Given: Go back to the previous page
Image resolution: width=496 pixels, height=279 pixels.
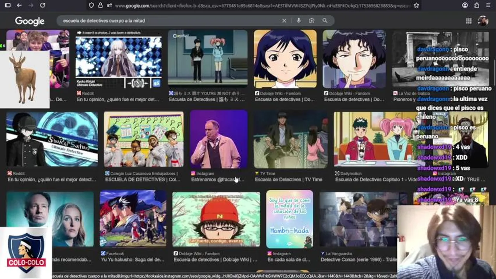Looking at the screenshot, I should 19,5.
